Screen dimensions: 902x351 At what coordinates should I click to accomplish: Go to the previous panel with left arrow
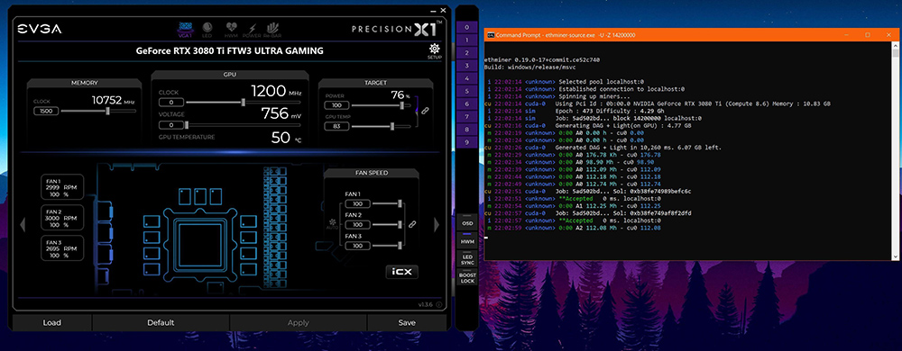coord(23,225)
